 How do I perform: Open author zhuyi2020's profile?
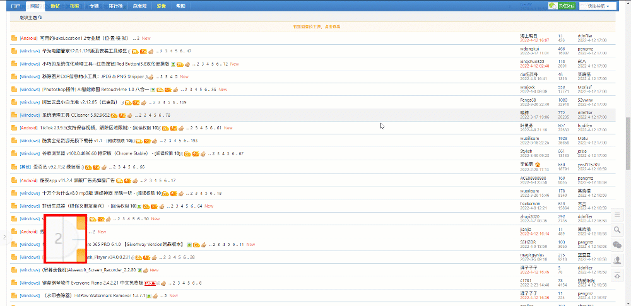[529, 216]
